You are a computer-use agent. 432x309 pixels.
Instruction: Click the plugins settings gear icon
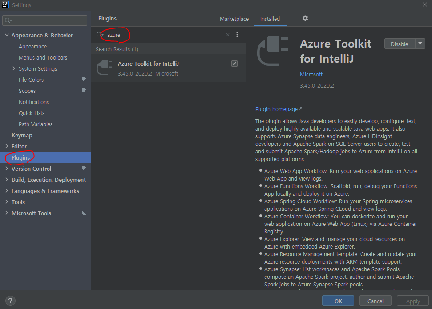click(x=305, y=18)
